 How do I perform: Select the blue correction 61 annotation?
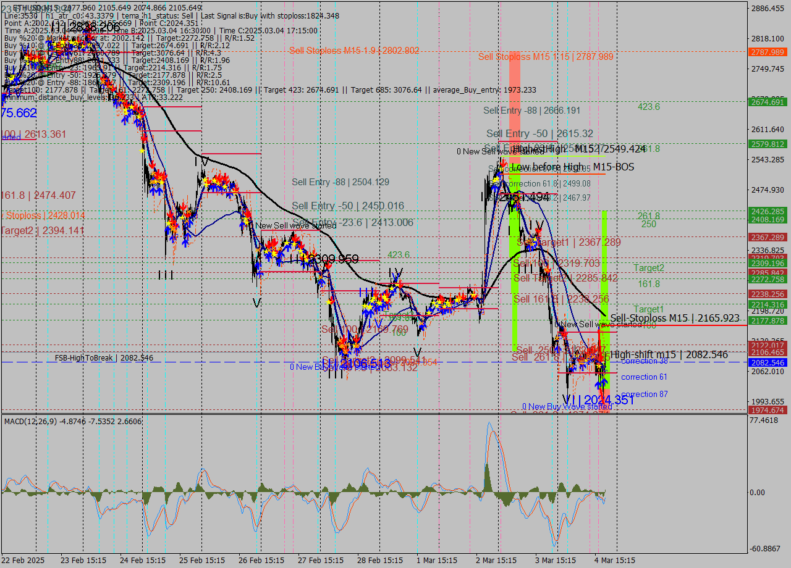[x=645, y=377]
